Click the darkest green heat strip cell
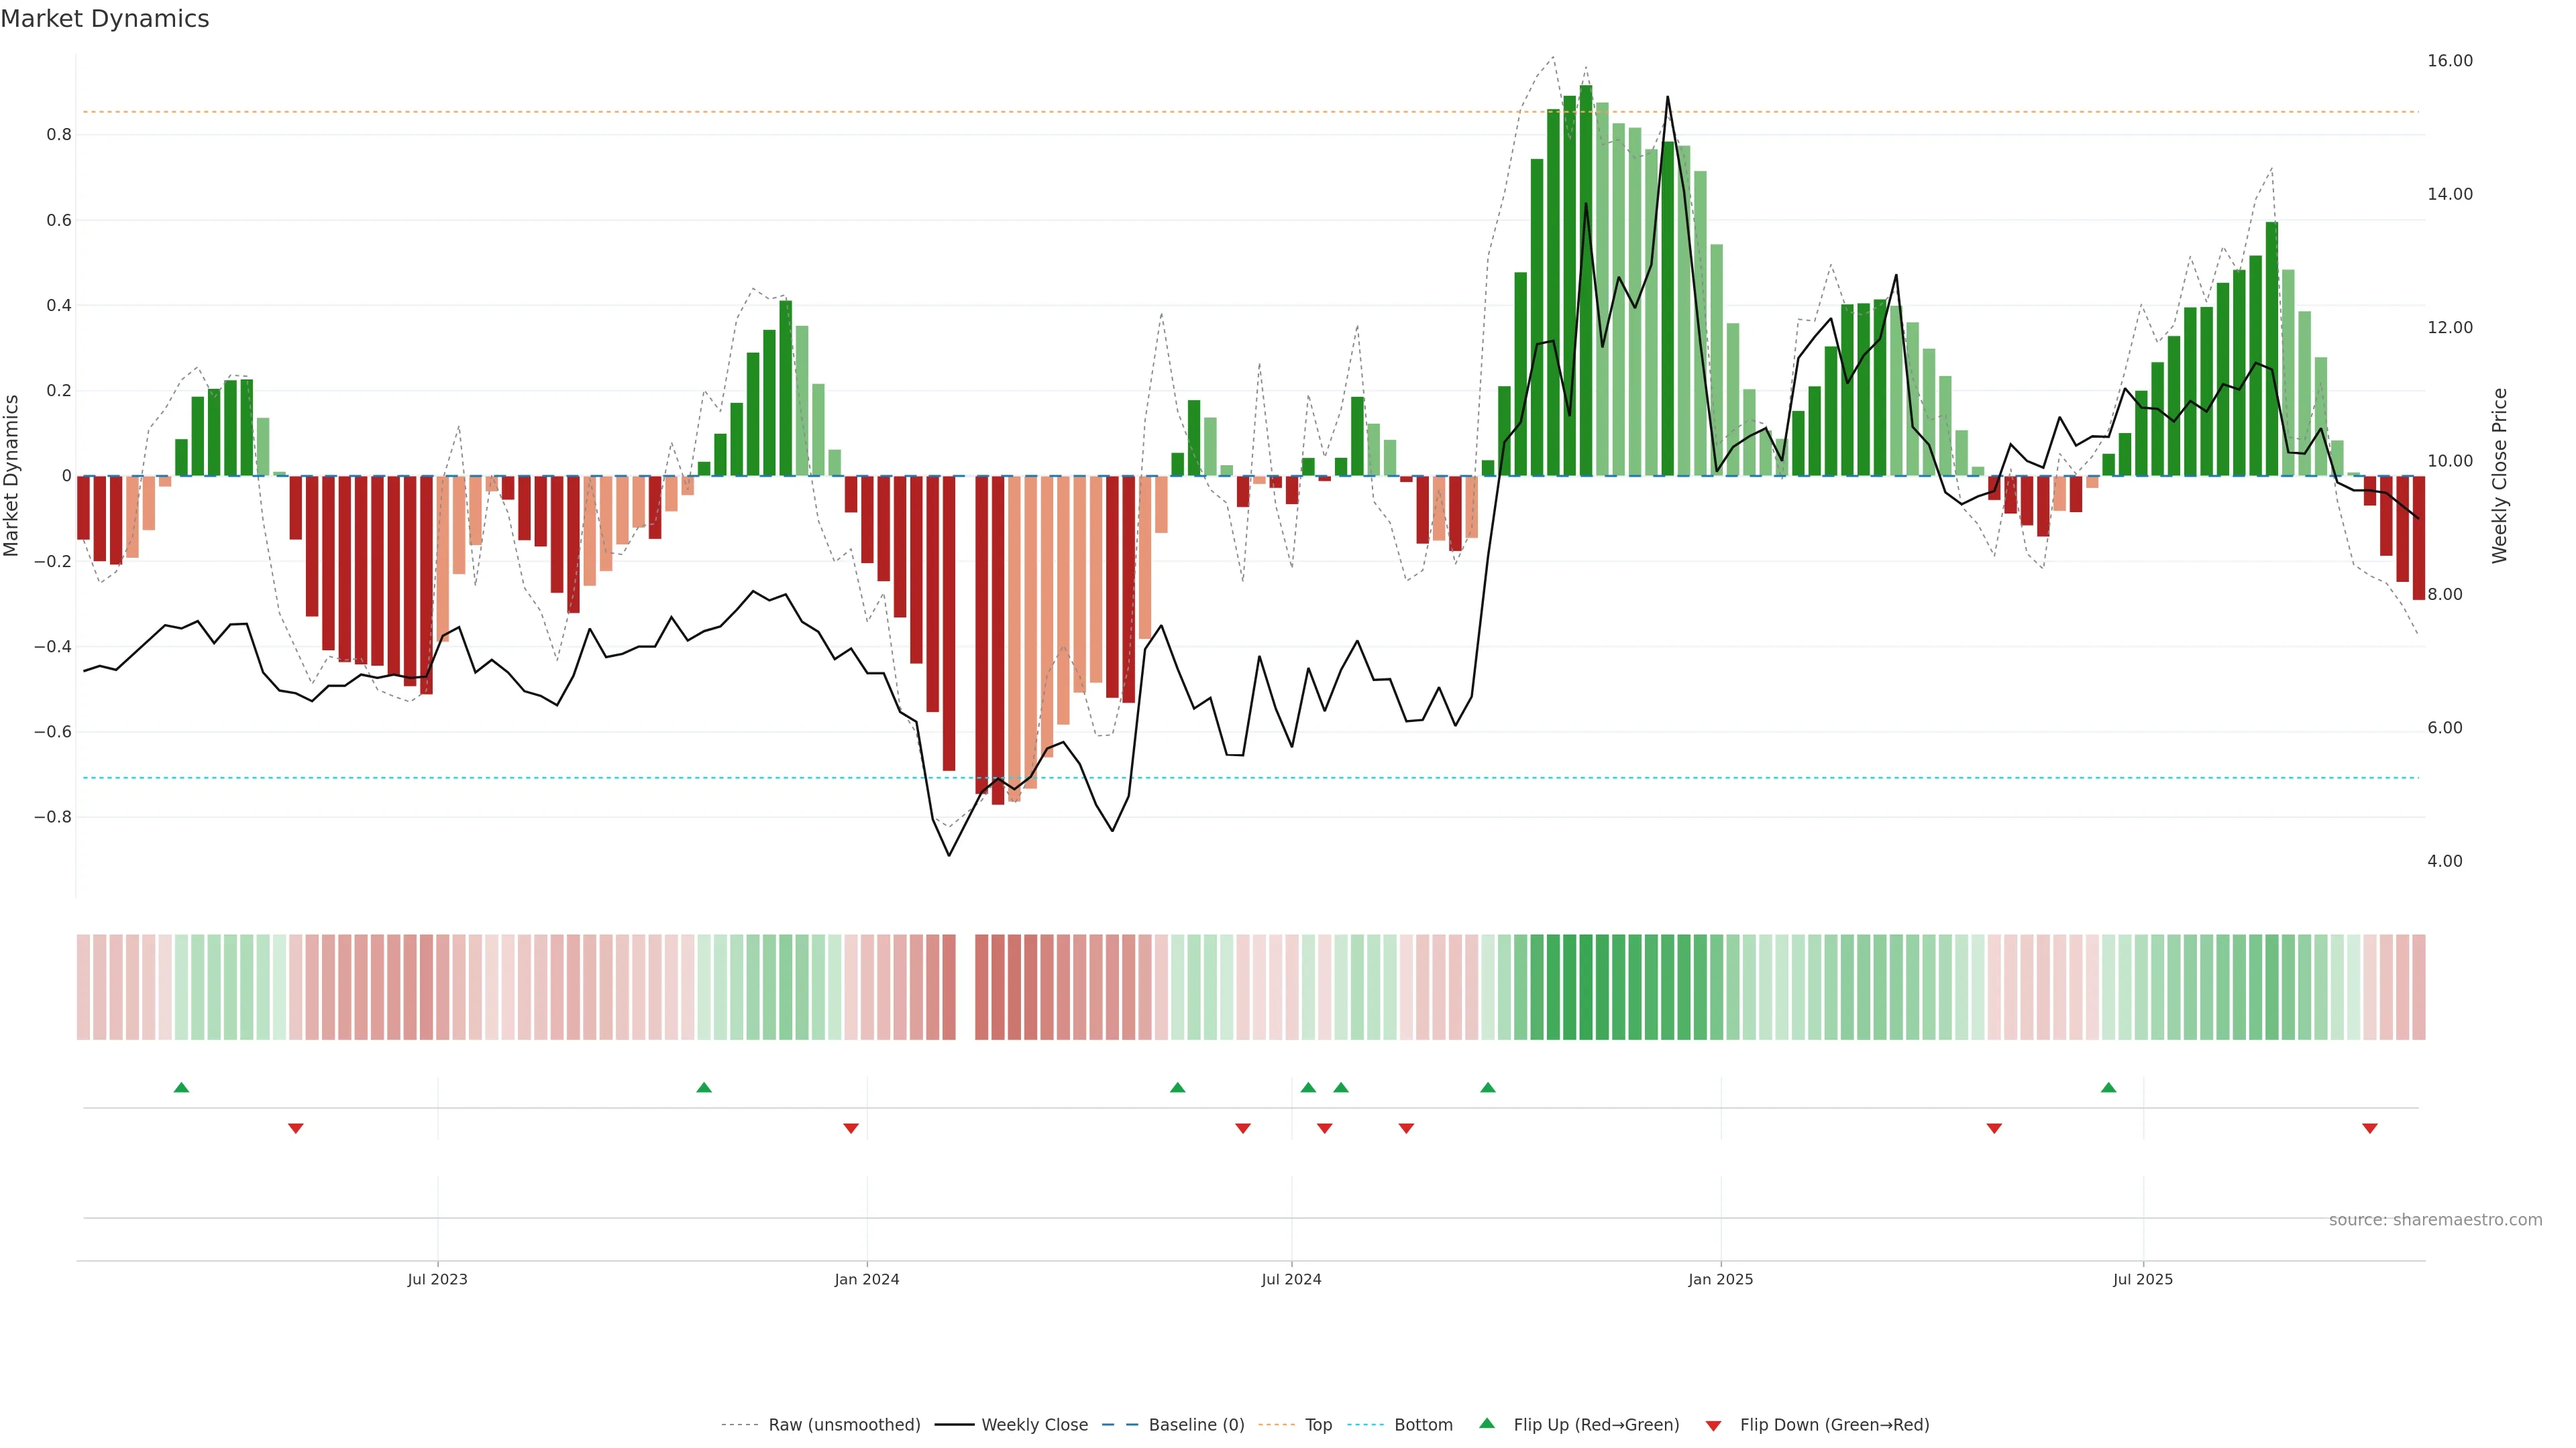 click(x=1586, y=987)
